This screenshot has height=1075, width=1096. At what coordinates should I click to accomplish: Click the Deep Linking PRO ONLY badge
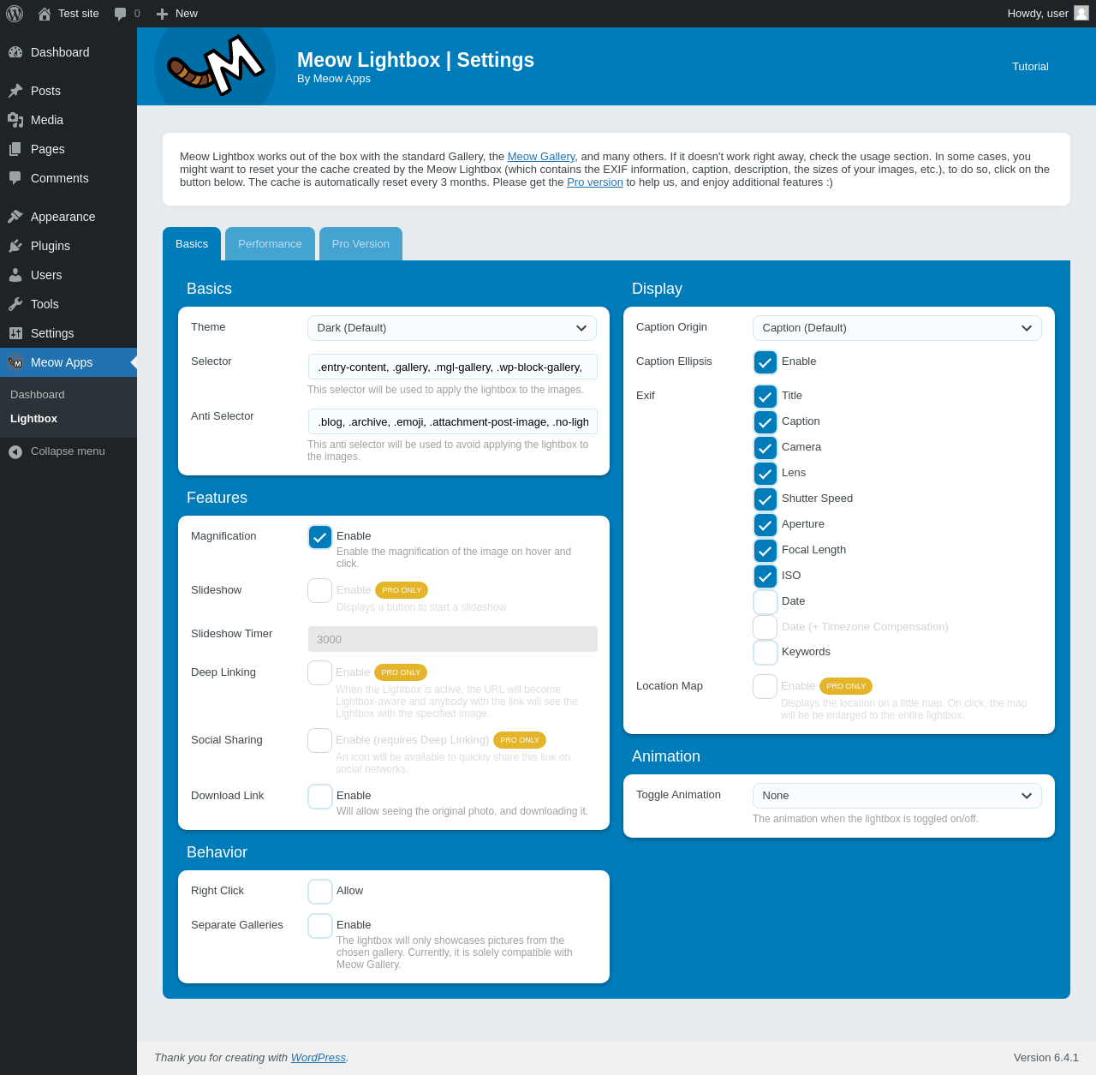click(401, 672)
